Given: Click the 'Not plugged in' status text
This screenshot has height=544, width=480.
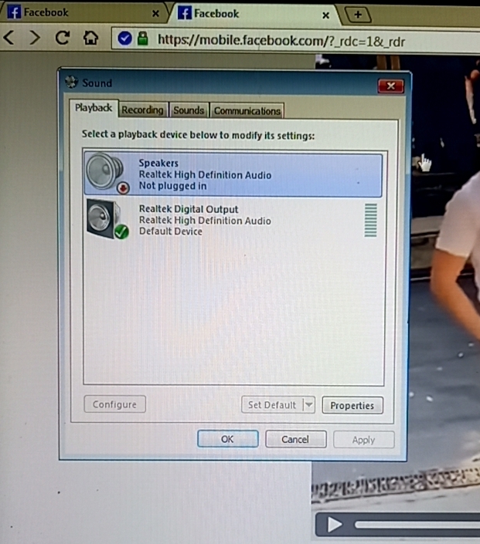Looking at the screenshot, I should (x=172, y=186).
